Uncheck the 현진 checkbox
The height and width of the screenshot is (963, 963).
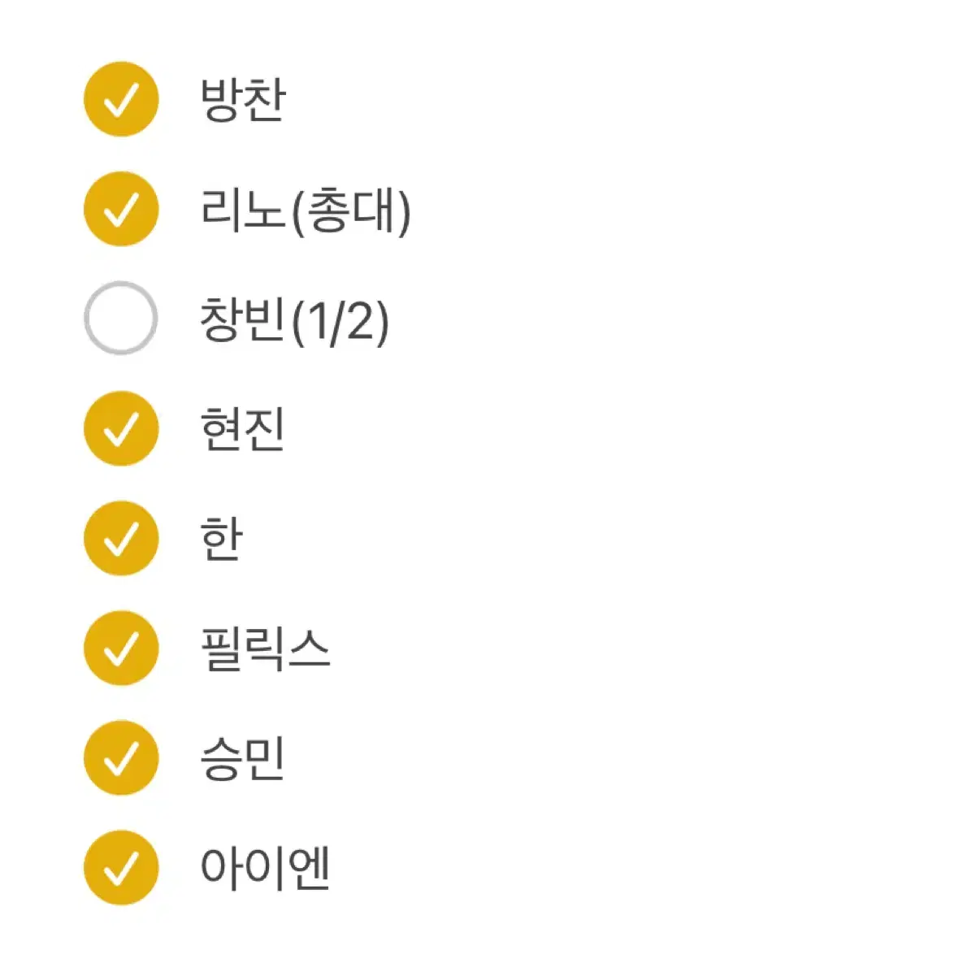(x=121, y=428)
